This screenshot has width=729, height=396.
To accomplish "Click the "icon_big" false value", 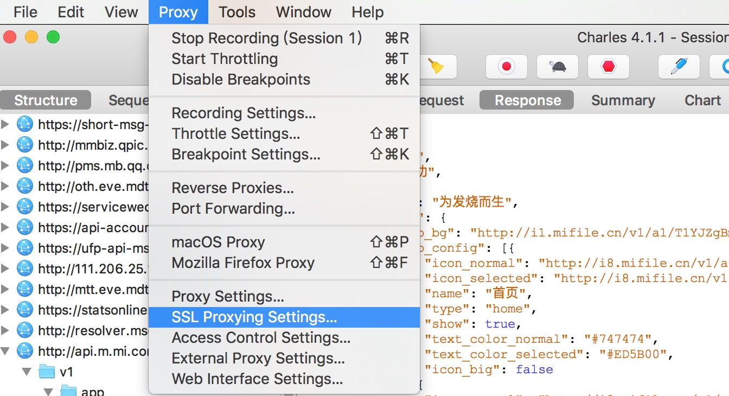I will click(x=534, y=369).
